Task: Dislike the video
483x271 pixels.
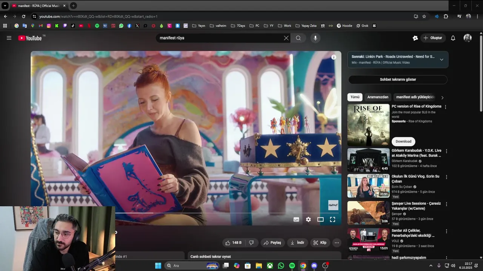Action: pos(251,243)
